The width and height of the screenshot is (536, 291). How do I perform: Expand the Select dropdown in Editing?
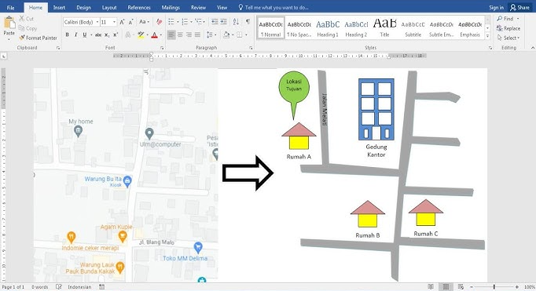point(508,38)
